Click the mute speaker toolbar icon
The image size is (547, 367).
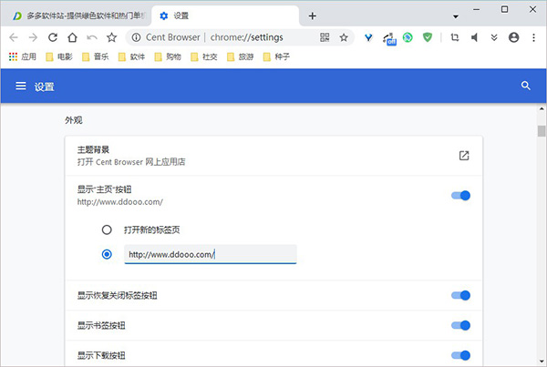point(474,37)
